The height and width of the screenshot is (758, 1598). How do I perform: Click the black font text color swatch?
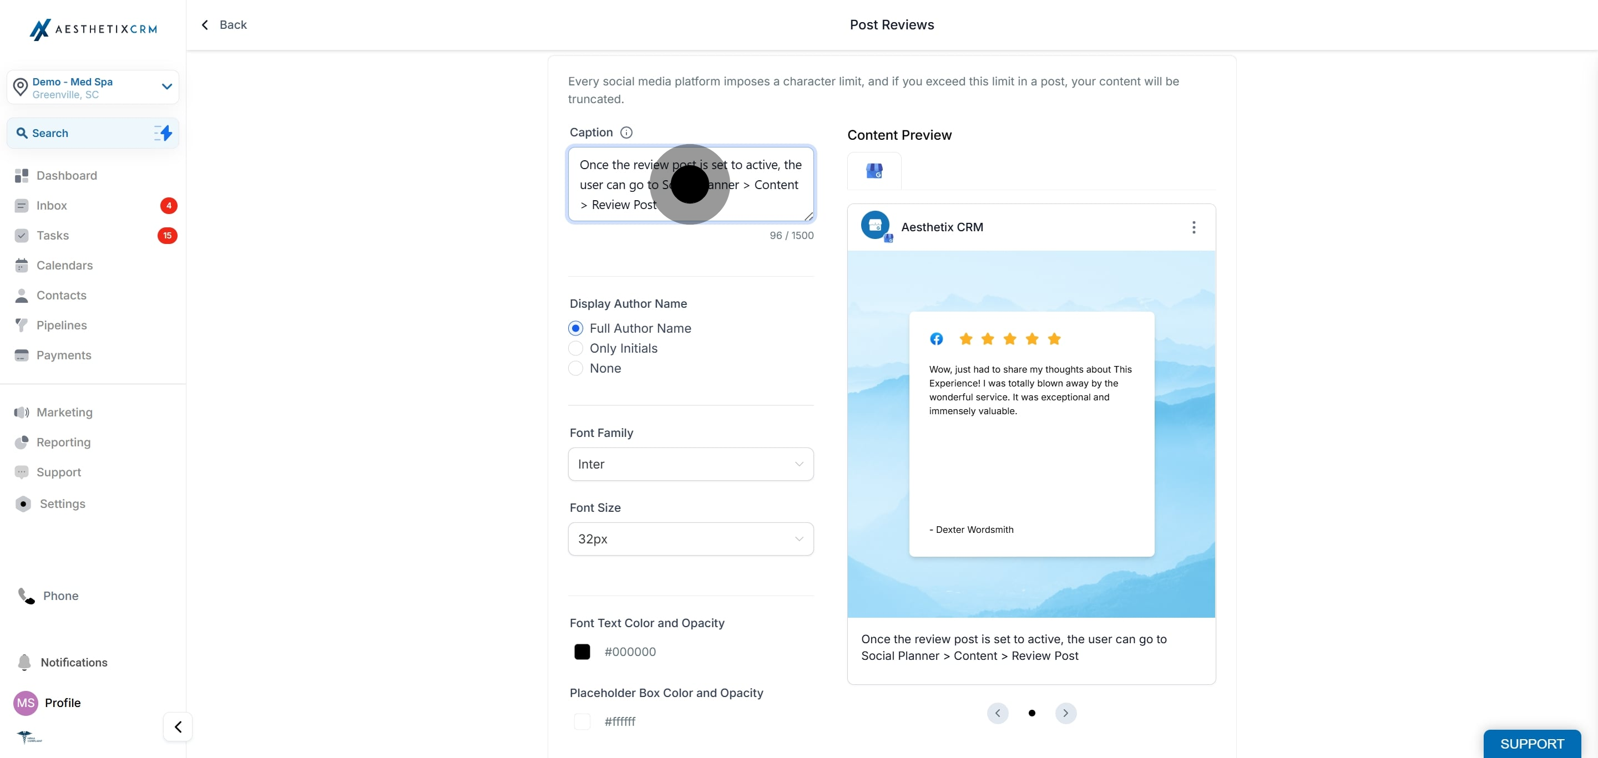point(582,652)
